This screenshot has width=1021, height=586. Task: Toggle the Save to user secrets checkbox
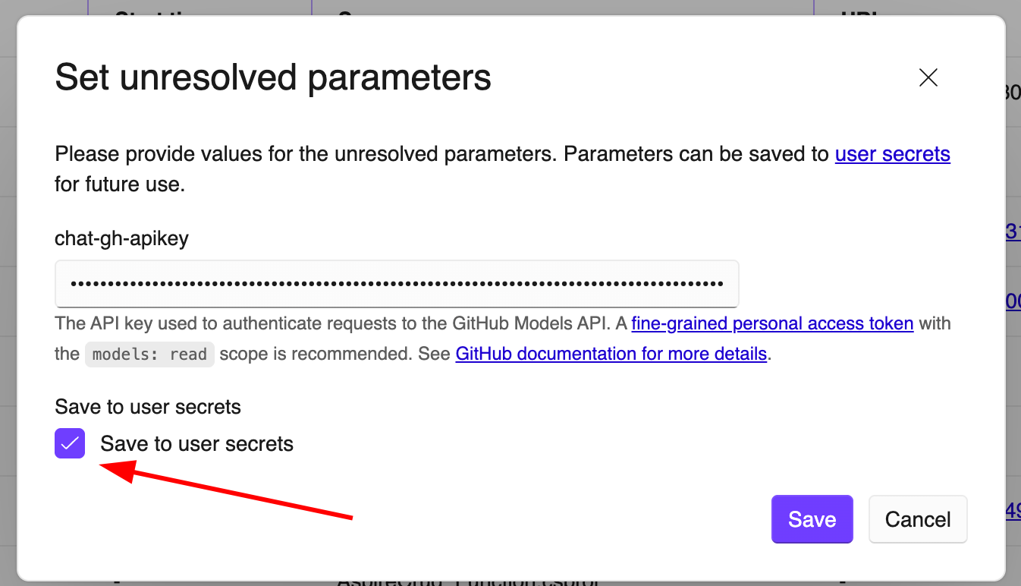[70, 443]
